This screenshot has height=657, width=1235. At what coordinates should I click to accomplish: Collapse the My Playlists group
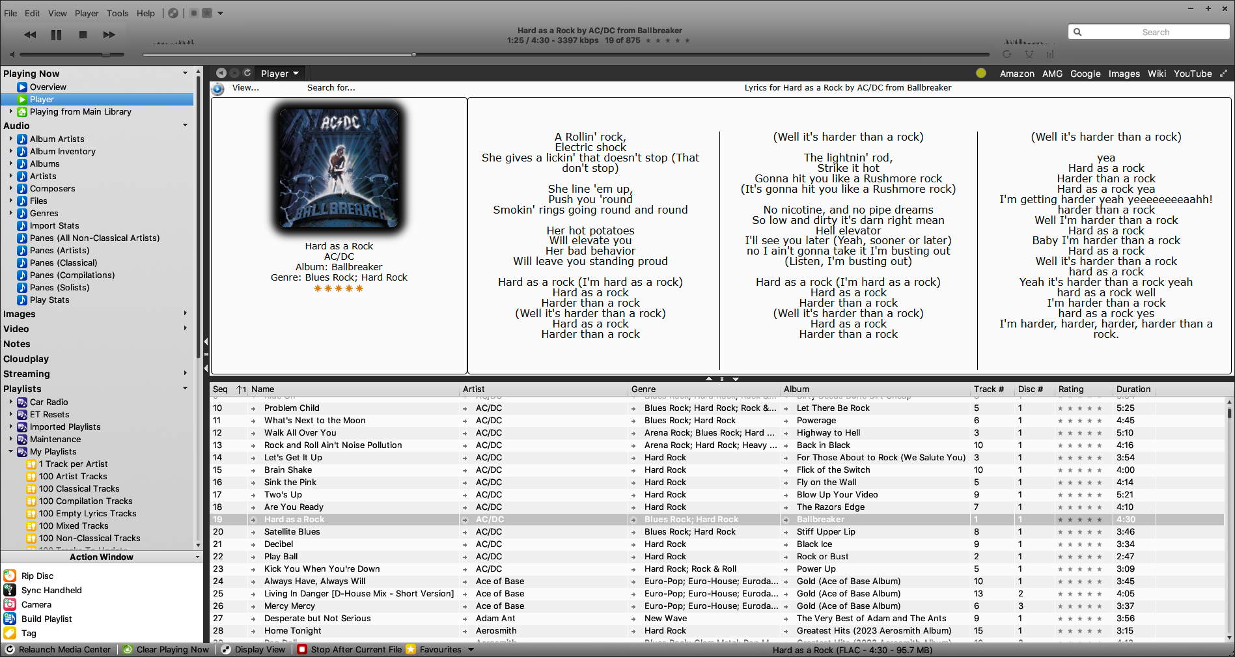(x=10, y=451)
